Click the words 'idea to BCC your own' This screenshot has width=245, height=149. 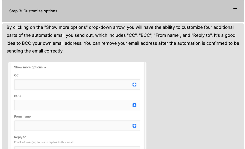(29, 43)
